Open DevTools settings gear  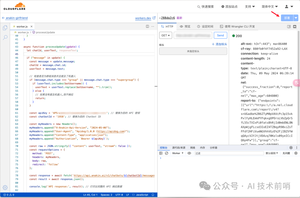[x=291, y=148]
